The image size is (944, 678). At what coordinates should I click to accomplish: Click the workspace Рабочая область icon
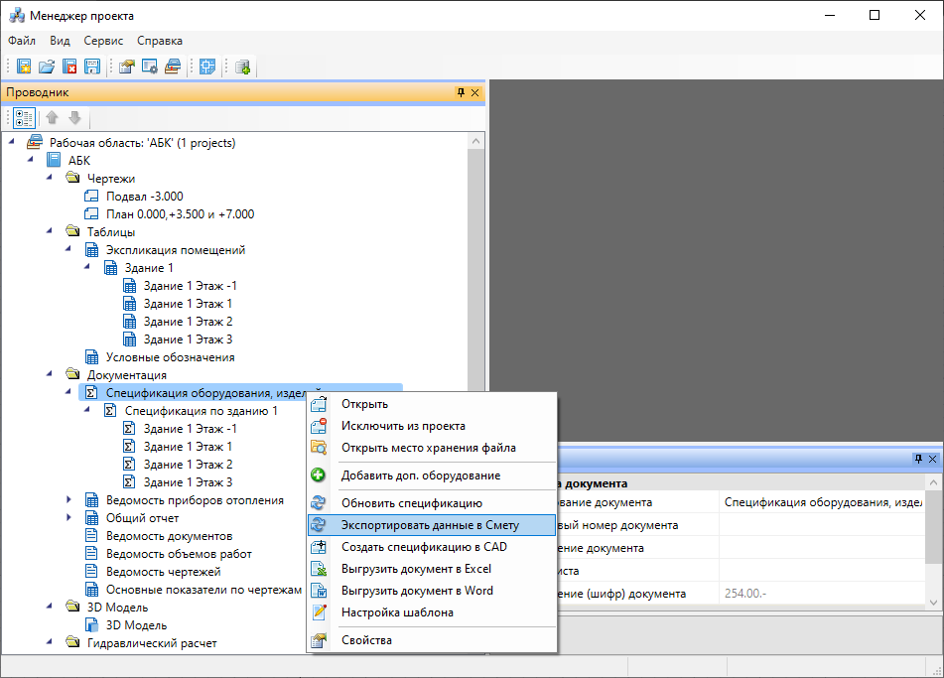tap(36, 142)
